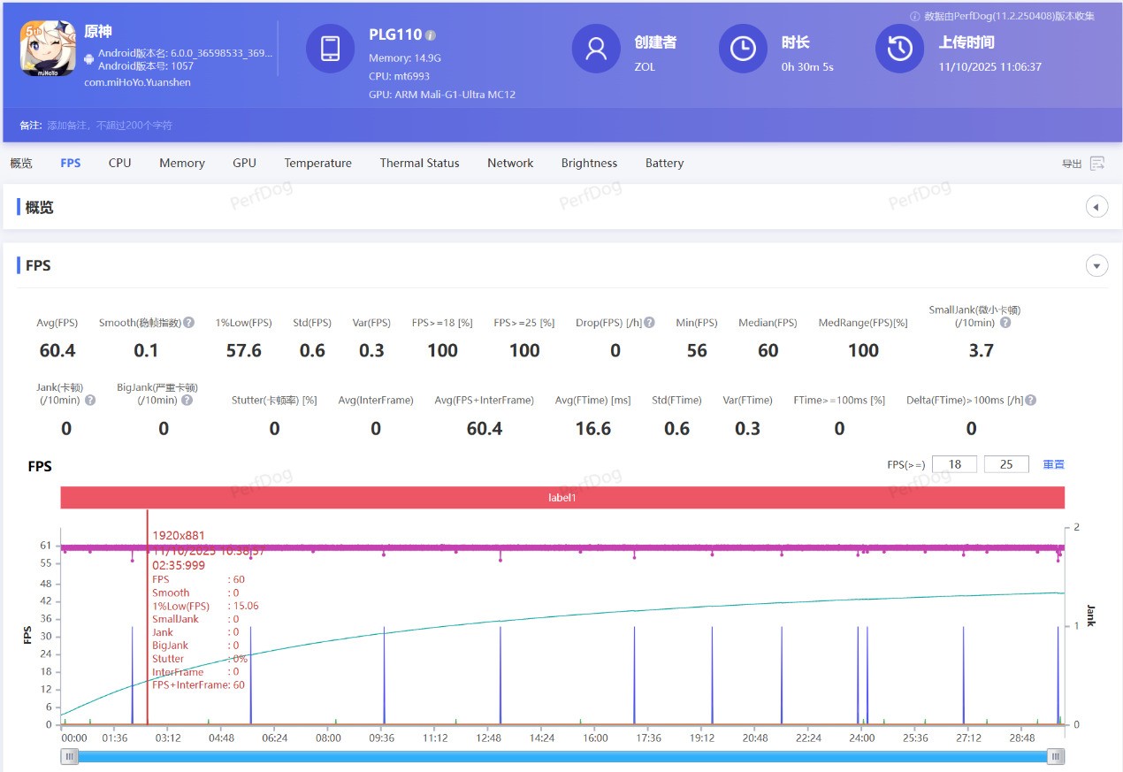Viewport: 1123px width, 772px height.
Task: Click help icon beside BigJank metric
Action: coord(187,401)
